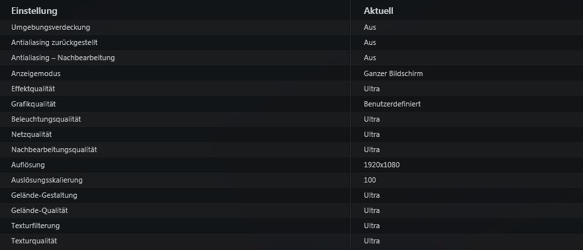583x250 pixels.
Task: Select the Gelände-Qualität row
Action: pos(291,210)
